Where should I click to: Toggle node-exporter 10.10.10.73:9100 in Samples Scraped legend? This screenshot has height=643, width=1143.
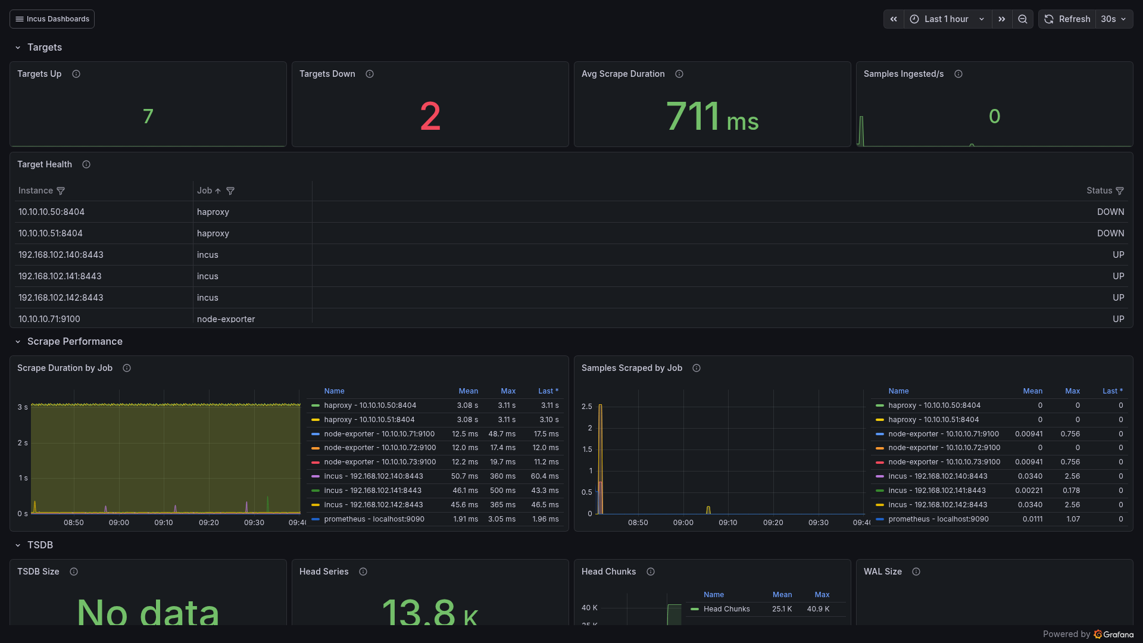[944, 462]
